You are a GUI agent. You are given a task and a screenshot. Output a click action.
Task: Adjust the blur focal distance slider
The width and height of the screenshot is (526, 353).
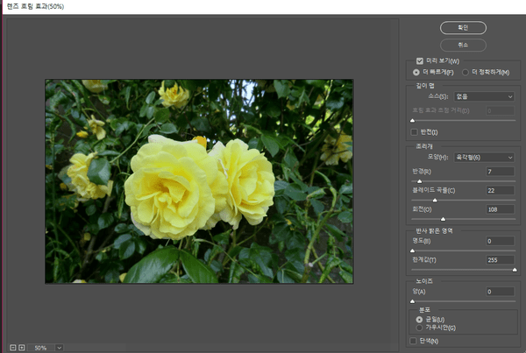[413, 120]
